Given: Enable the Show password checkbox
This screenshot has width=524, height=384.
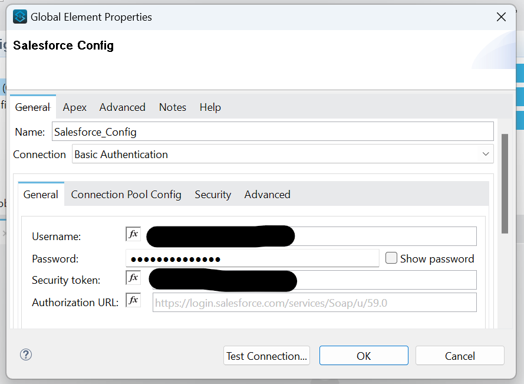Looking at the screenshot, I should 391,258.
